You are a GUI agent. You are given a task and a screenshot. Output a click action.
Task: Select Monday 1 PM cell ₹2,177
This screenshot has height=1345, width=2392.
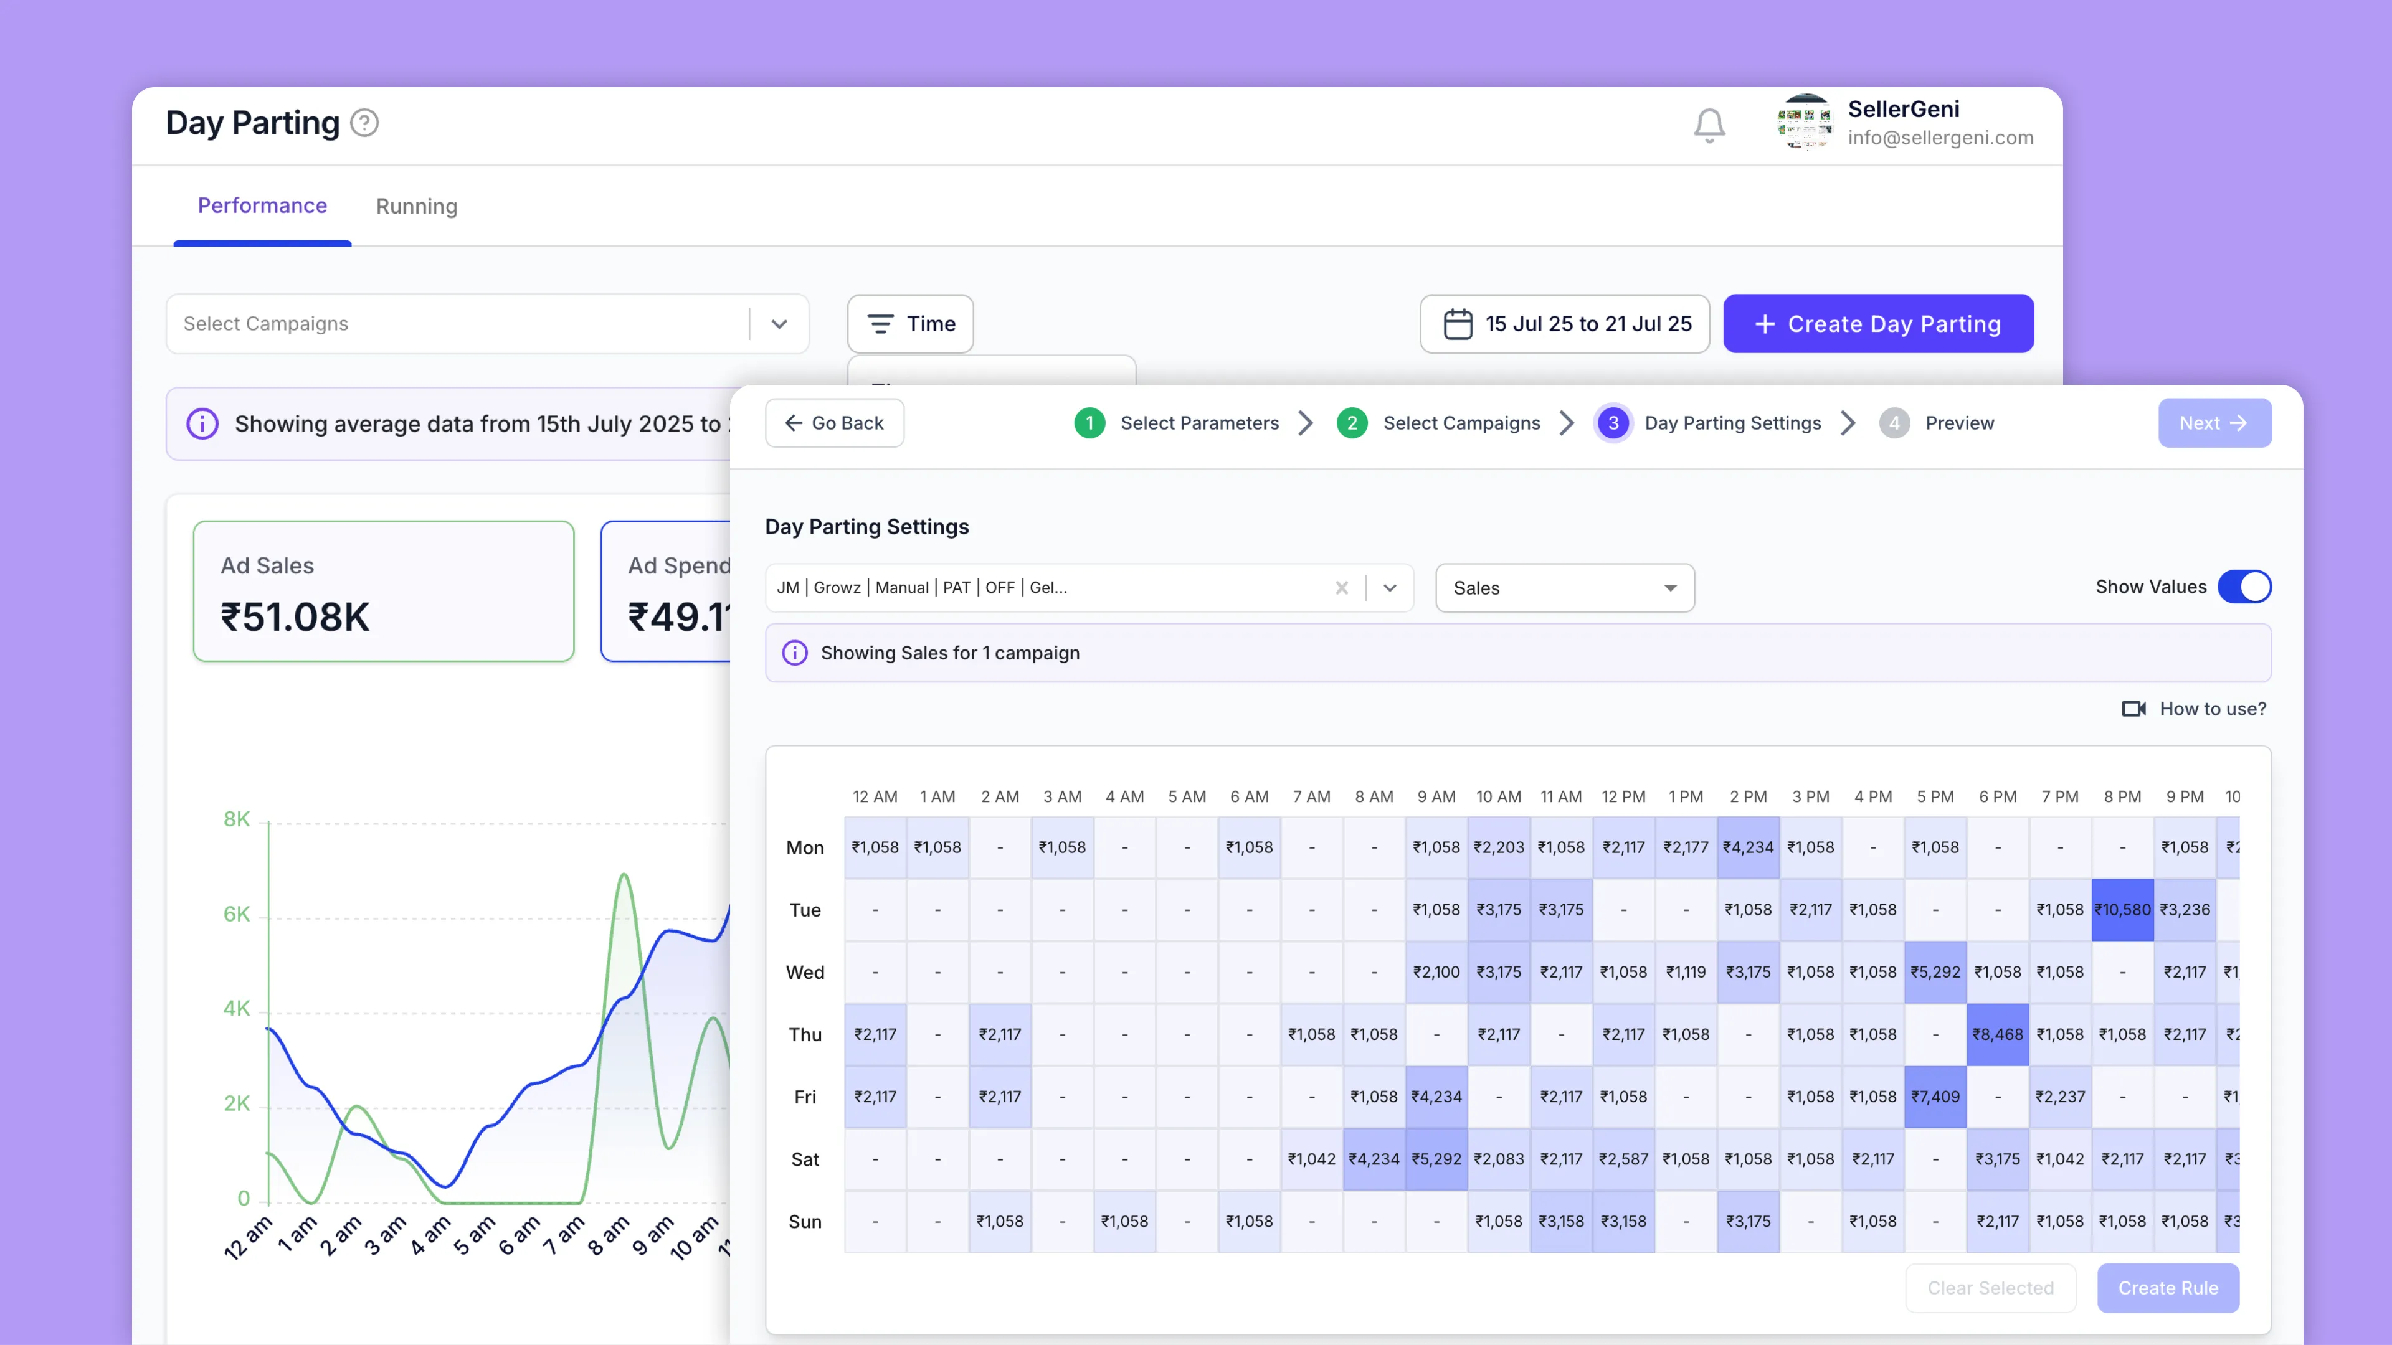(x=1686, y=847)
